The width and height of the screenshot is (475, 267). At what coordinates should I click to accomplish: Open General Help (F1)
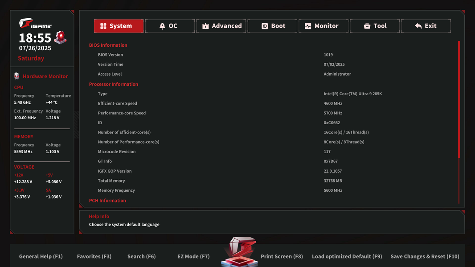coord(41,256)
